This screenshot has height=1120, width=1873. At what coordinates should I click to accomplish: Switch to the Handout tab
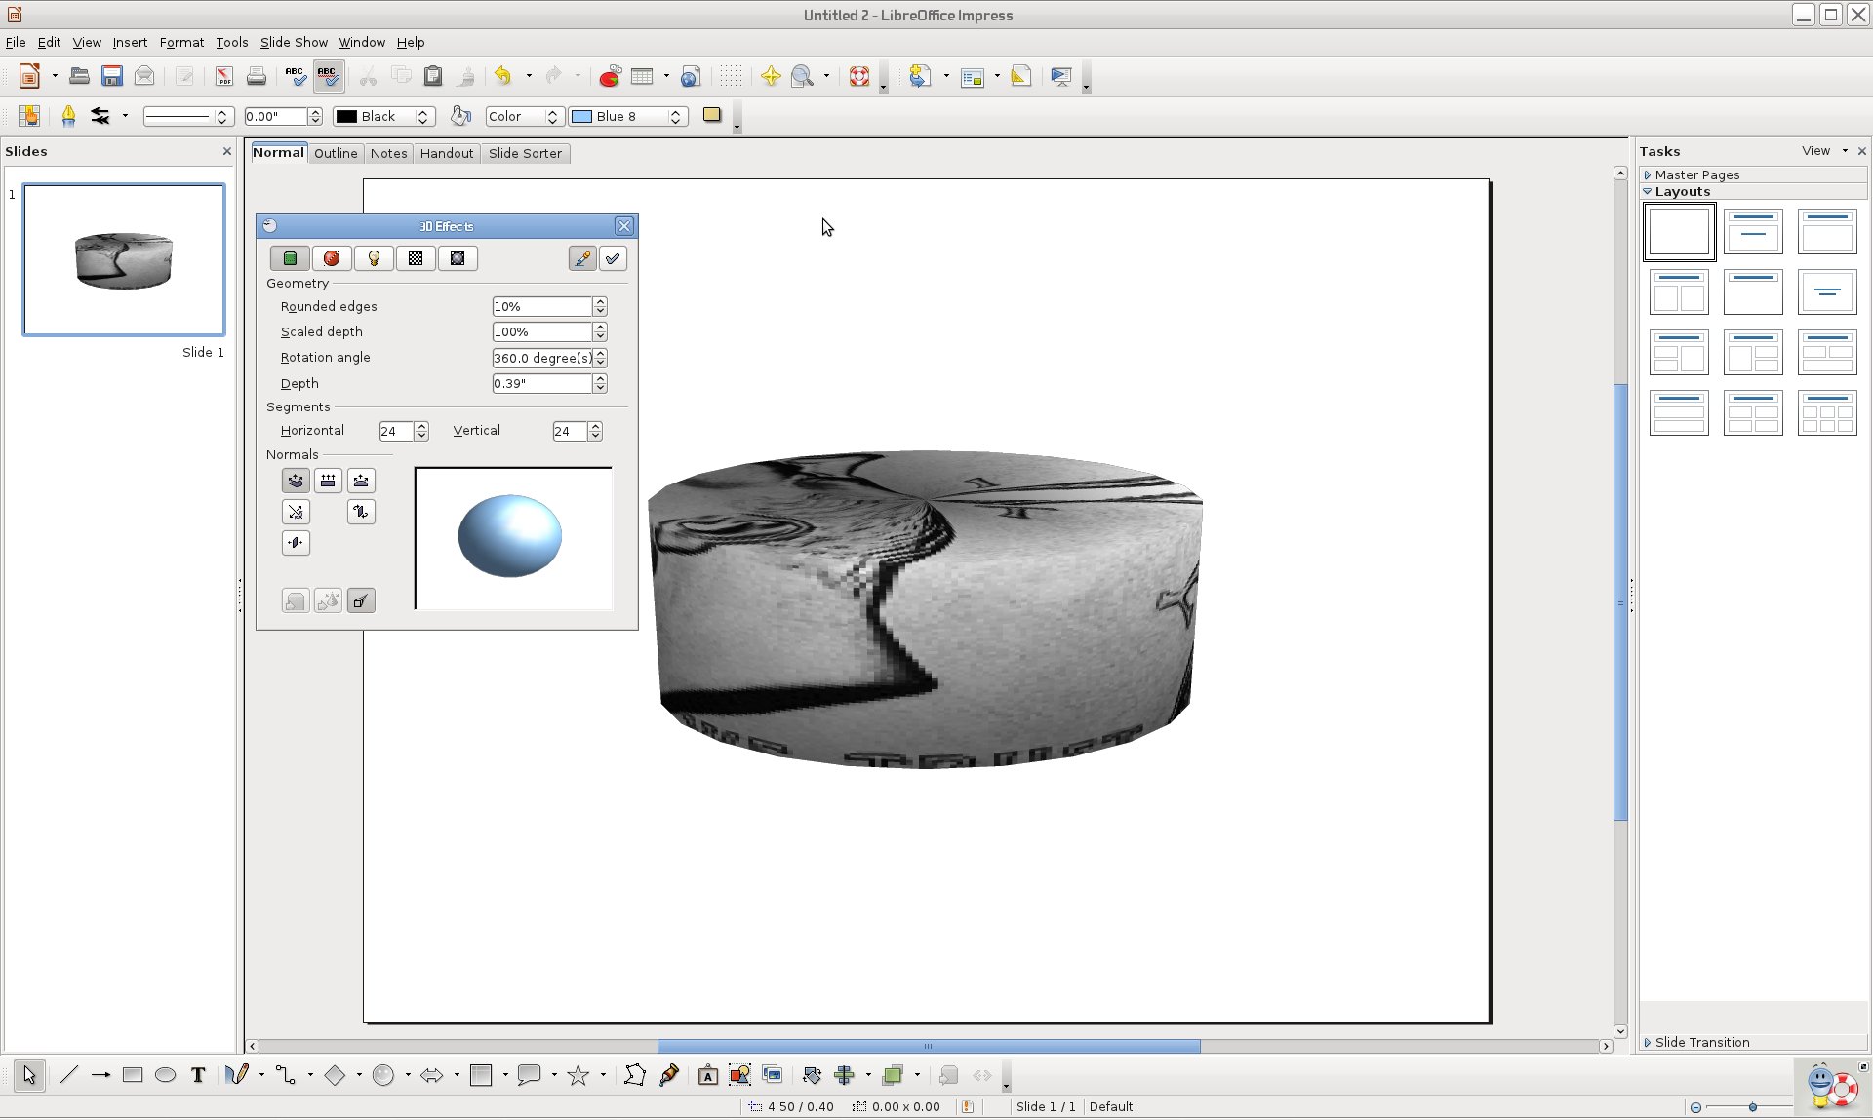tap(447, 153)
